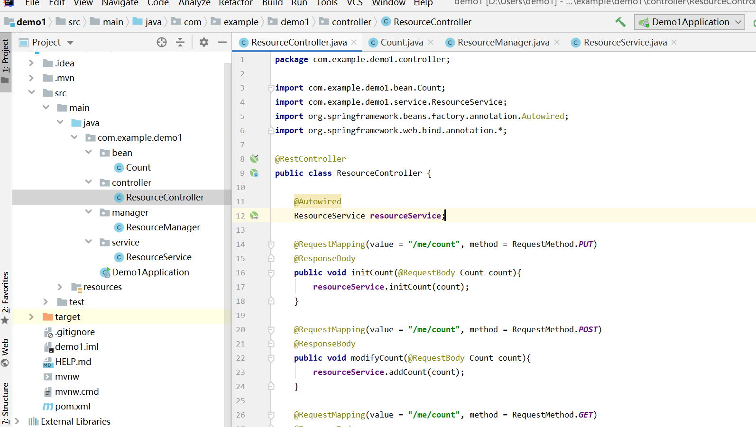This screenshot has width=756, height=427.
Task: Click the Collapse All icon in Project panel
Action: 180,42
